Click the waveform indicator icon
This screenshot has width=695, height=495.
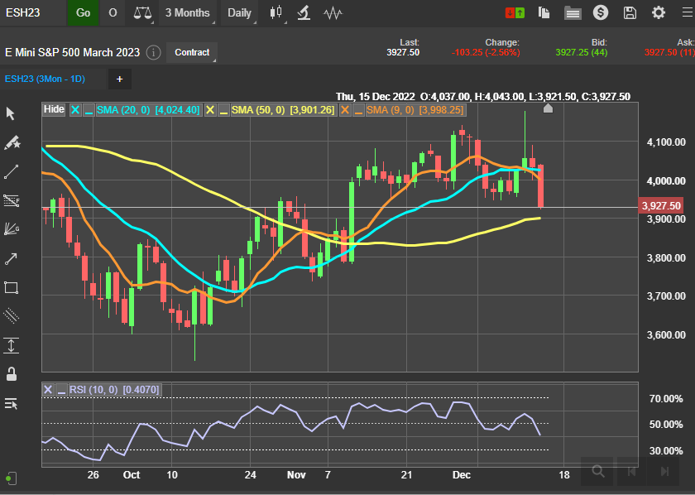tap(333, 13)
